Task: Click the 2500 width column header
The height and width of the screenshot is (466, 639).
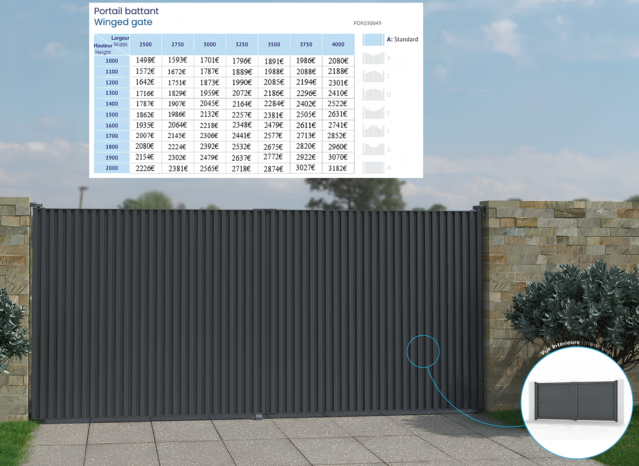Action: tap(145, 44)
